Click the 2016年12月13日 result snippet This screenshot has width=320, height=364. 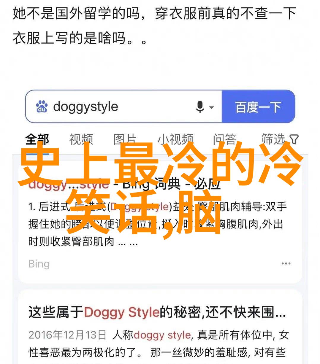(x=159, y=344)
